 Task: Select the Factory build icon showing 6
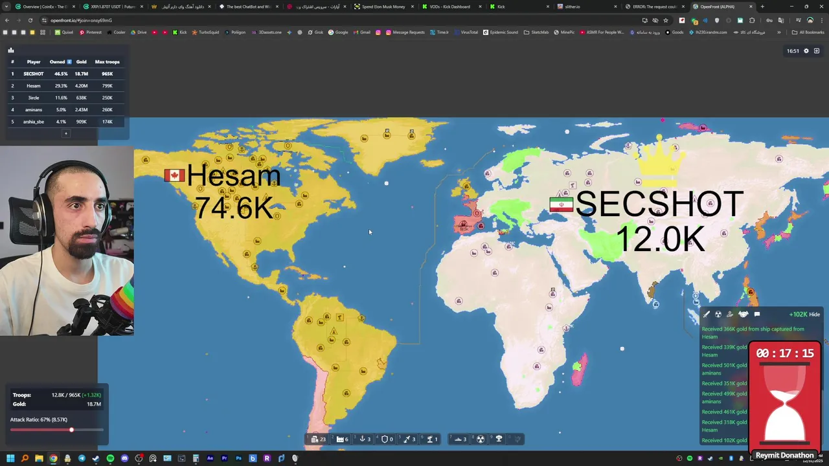click(x=342, y=439)
